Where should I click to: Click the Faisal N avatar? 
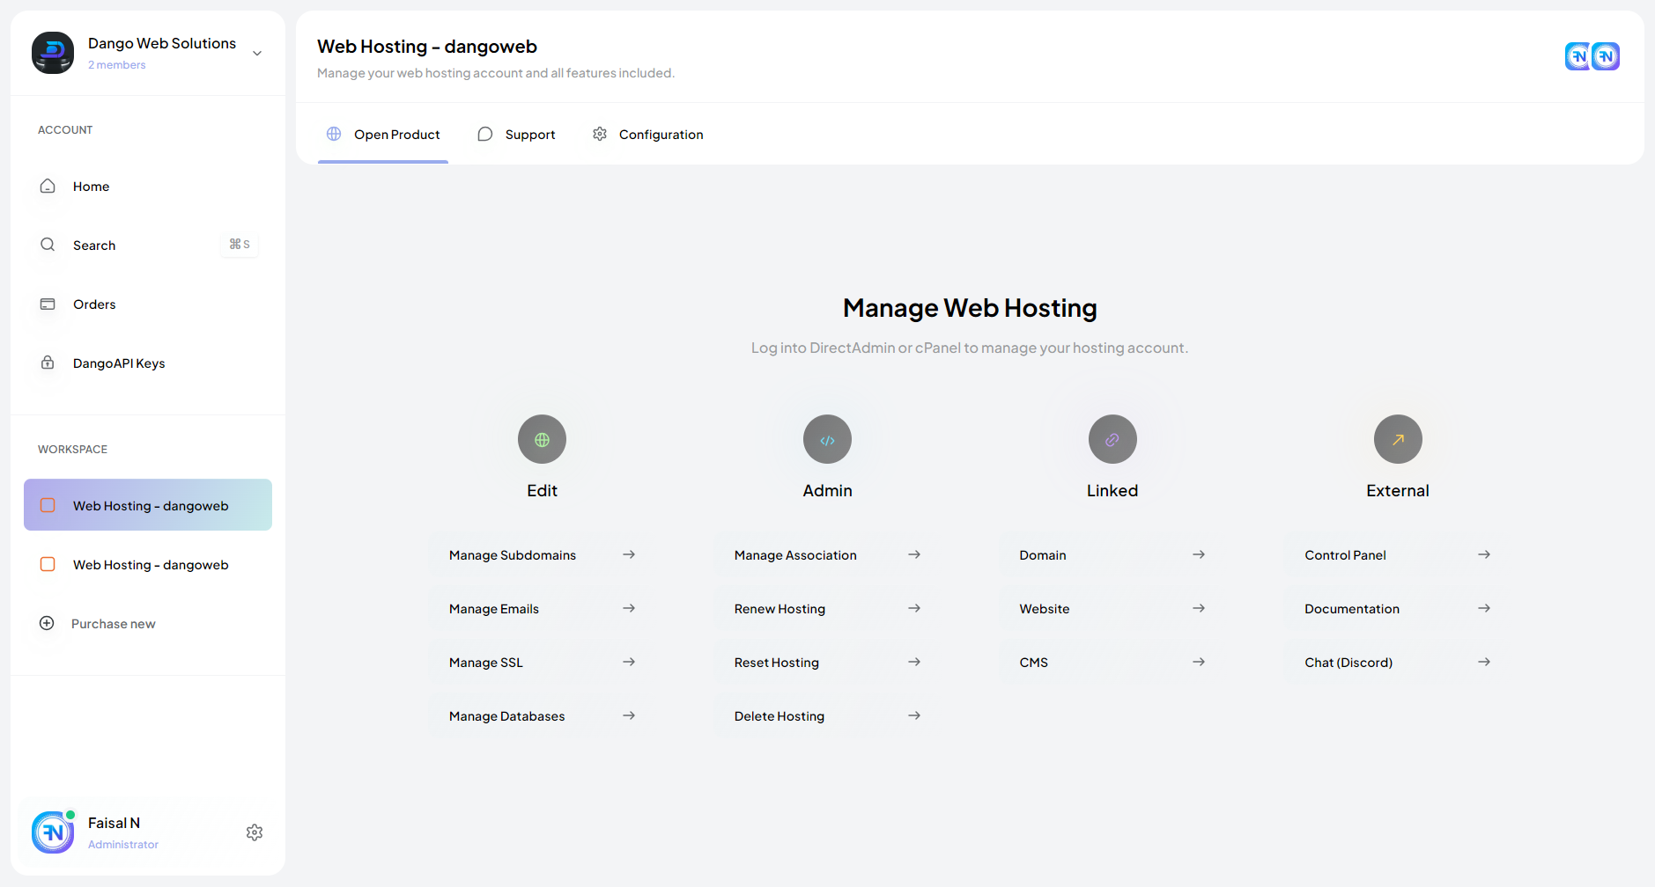pos(53,832)
